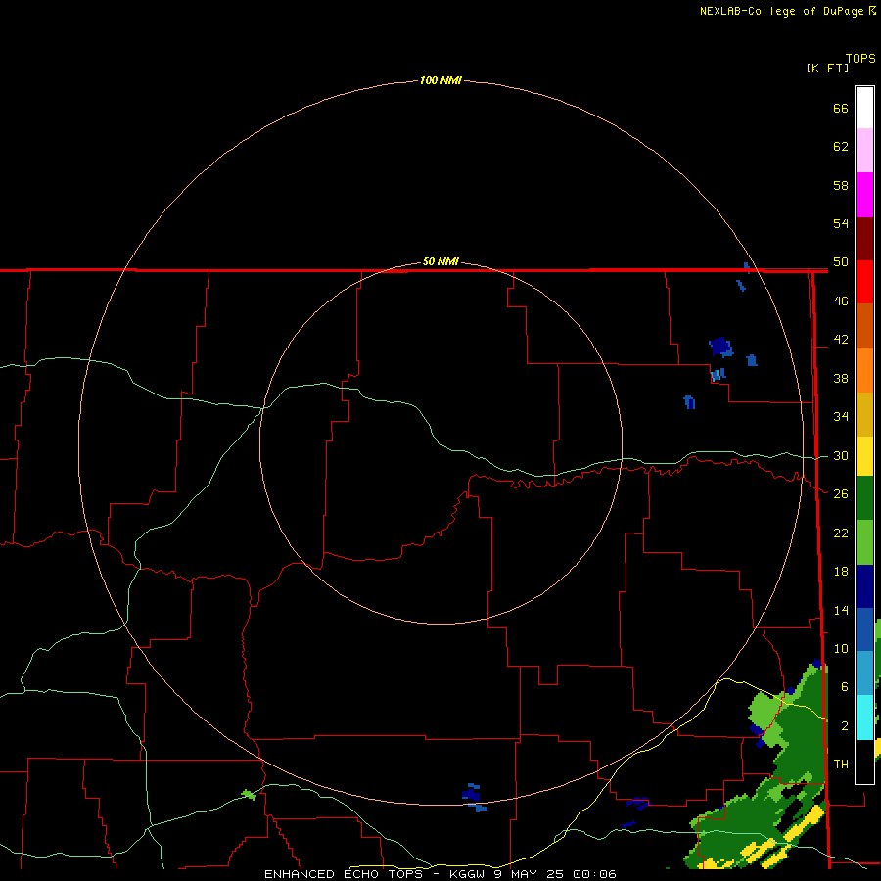
Task: Click the "14" scale value
Action: click(841, 610)
